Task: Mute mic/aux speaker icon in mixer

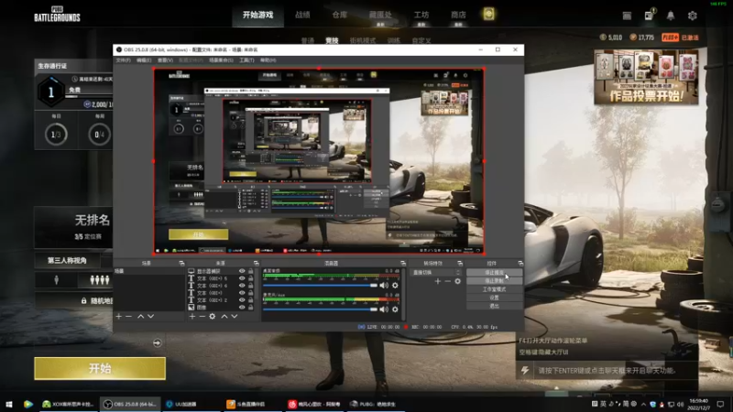Action: pos(384,309)
